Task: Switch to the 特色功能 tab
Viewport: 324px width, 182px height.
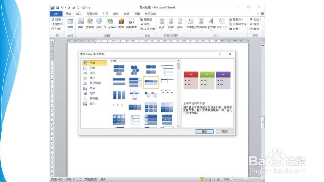Action: click(150, 13)
